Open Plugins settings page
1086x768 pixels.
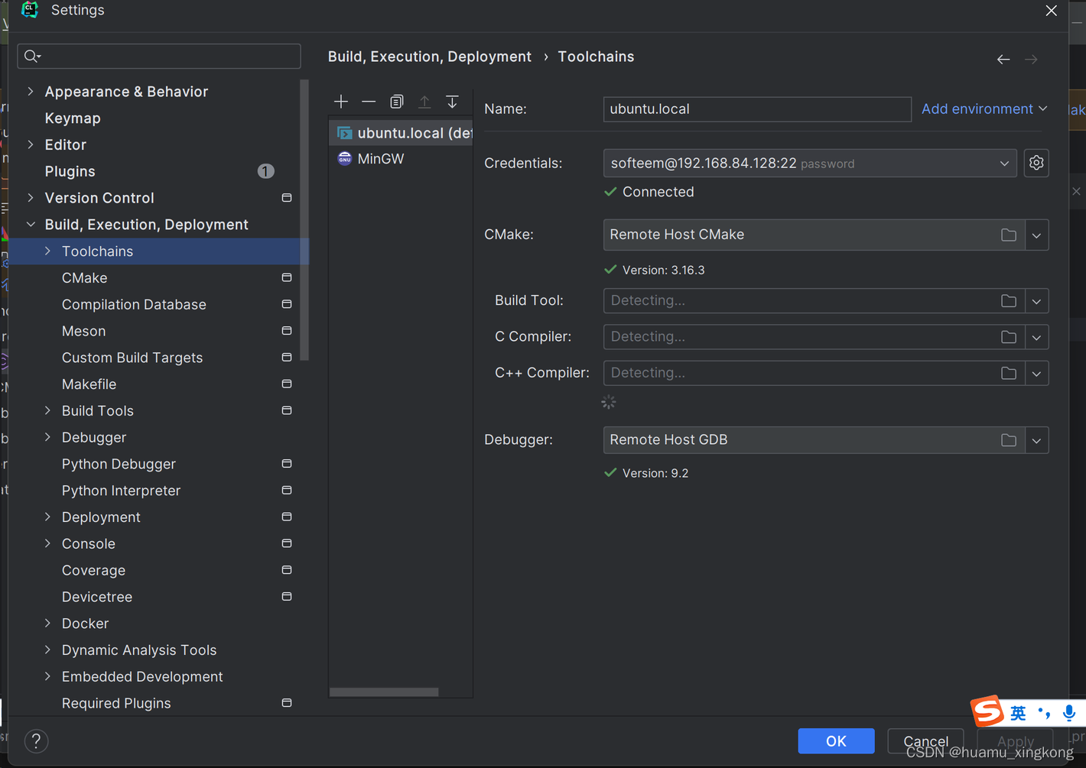pos(70,171)
